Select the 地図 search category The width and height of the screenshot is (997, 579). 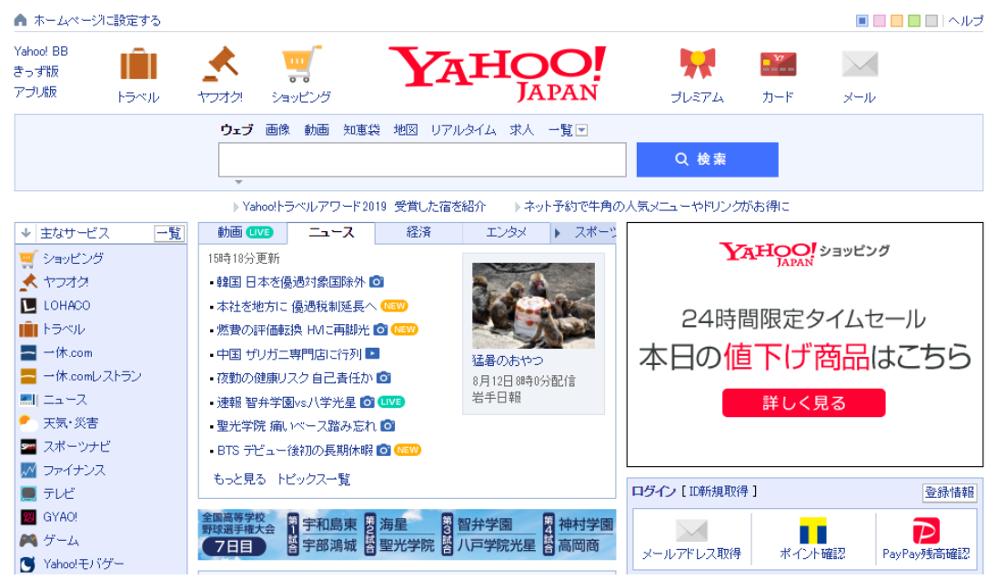tap(405, 130)
